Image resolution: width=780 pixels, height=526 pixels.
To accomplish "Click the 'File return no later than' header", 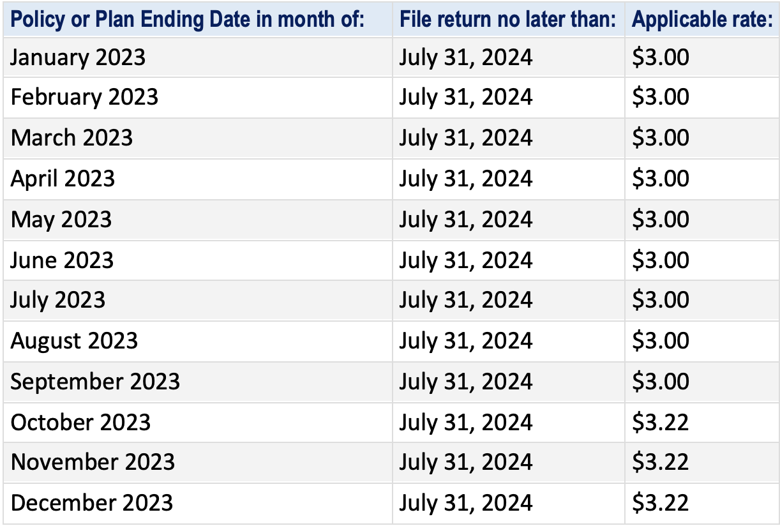I will pos(507,19).
